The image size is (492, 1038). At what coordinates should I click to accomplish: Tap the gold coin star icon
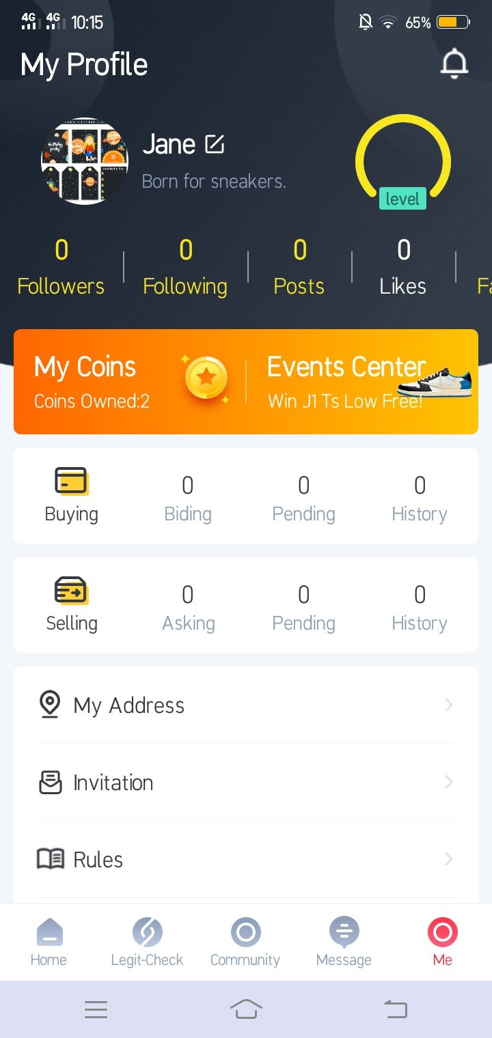(x=206, y=377)
